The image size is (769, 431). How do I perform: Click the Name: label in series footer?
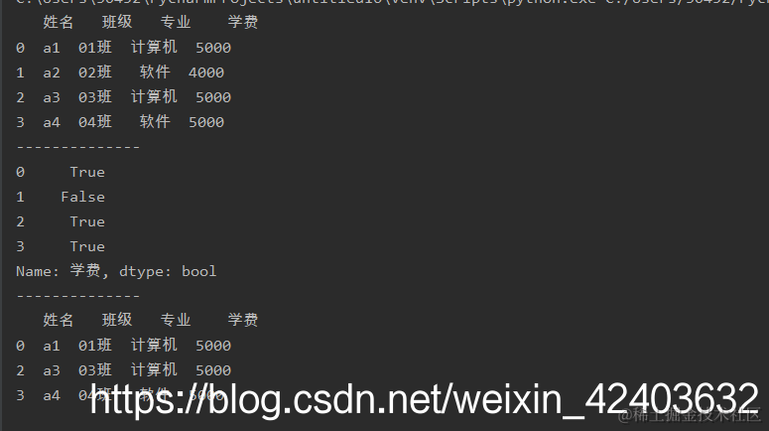pyautogui.click(x=38, y=271)
